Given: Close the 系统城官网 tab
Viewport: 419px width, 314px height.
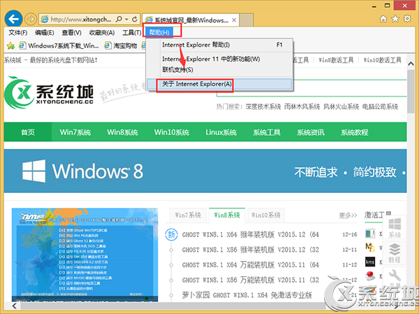Looking at the screenshot, I should pyautogui.click(x=234, y=20).
